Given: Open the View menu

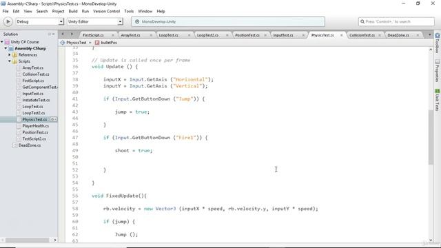Looking at the screenshot, I should coord(28,11).
